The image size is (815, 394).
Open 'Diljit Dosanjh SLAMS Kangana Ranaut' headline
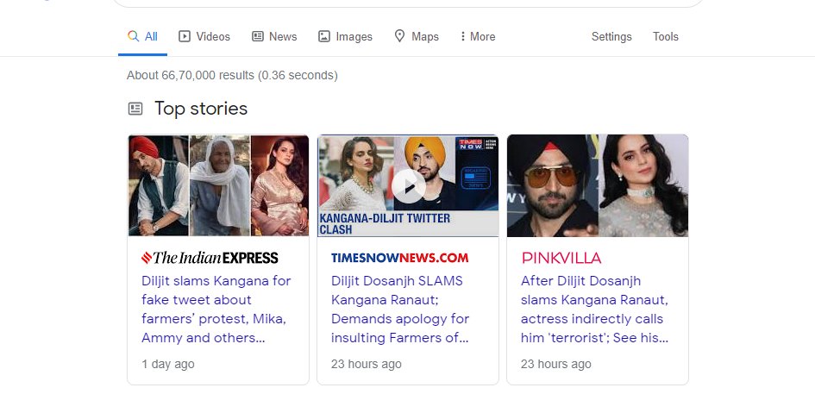[400, 310]
